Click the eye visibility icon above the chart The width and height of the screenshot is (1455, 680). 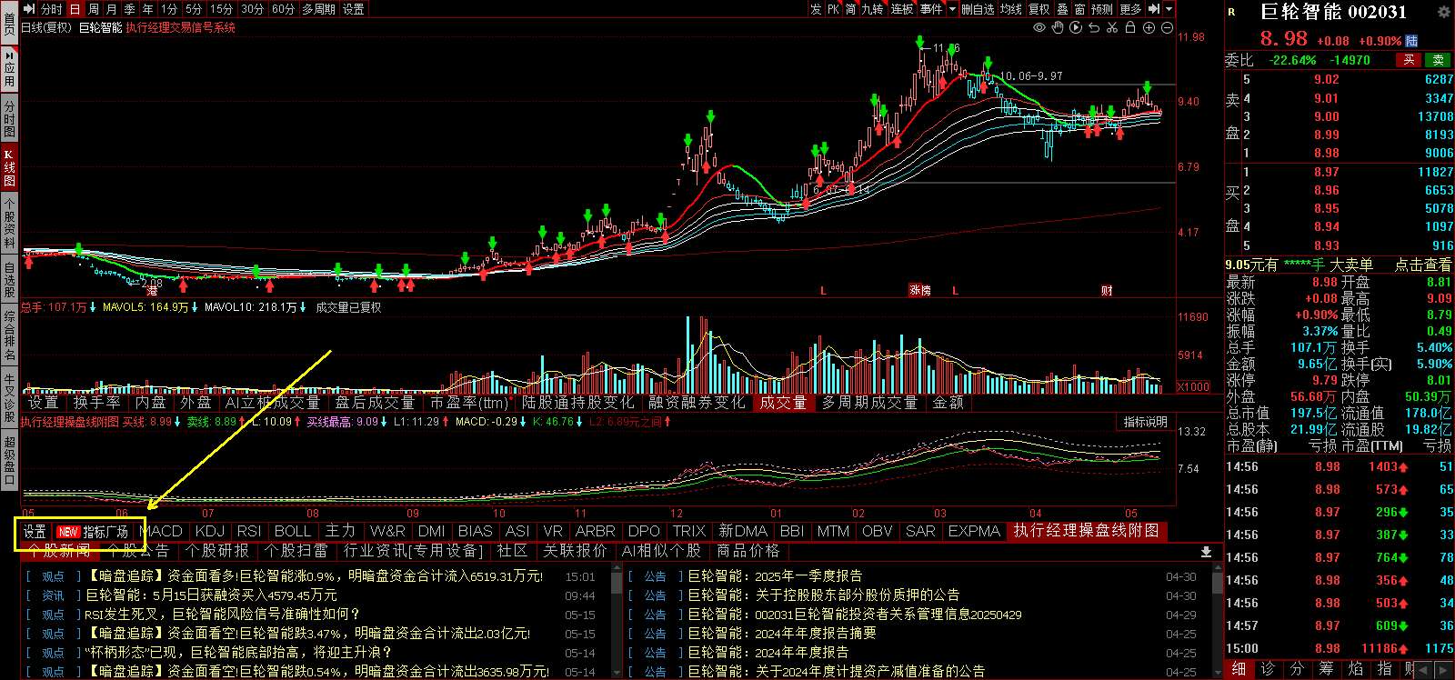click(x=1039, y=28)
